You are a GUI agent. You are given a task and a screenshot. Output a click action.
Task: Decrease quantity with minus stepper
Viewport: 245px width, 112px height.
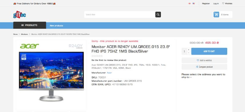[189, 53]
